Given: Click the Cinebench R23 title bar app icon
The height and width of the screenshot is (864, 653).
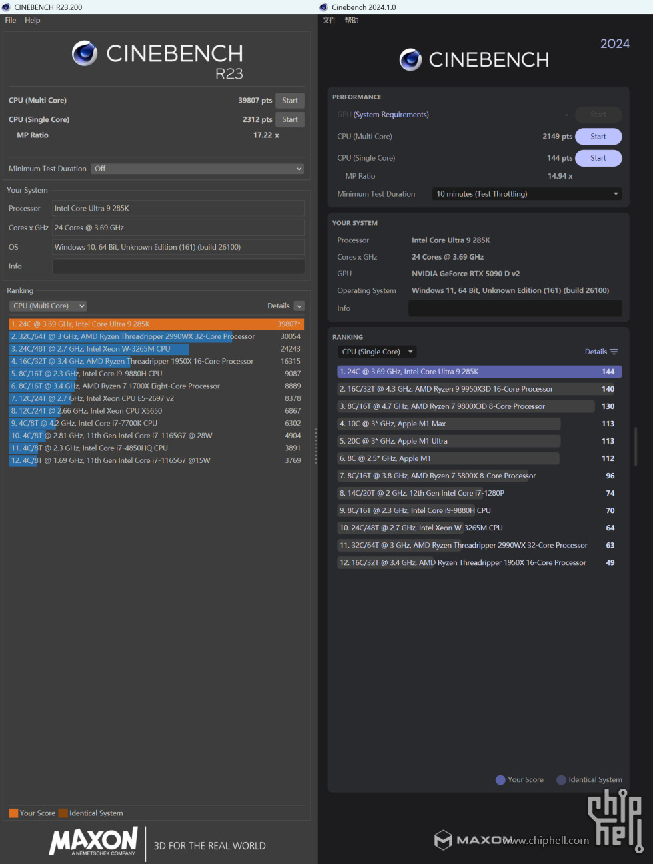Looking at the screenshot, I should pyautogui.click(x=6, y=7).
